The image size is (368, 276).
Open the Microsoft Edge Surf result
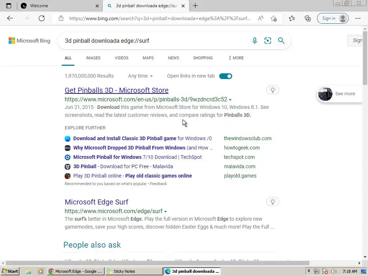click(96, 202)
